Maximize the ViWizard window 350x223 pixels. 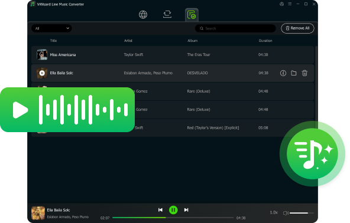click(306, 4)
